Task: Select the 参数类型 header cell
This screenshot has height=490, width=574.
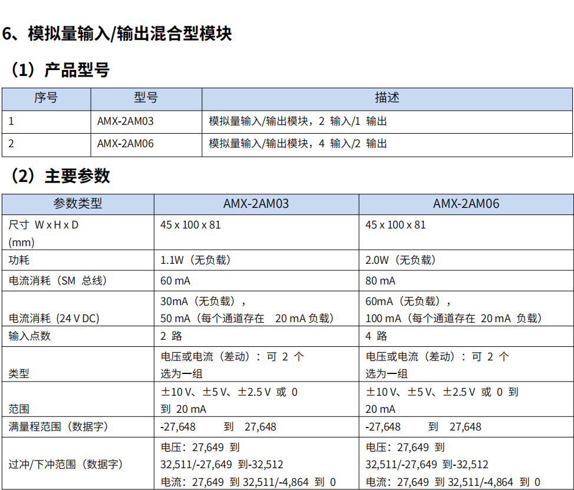Action: click(78, 204)
